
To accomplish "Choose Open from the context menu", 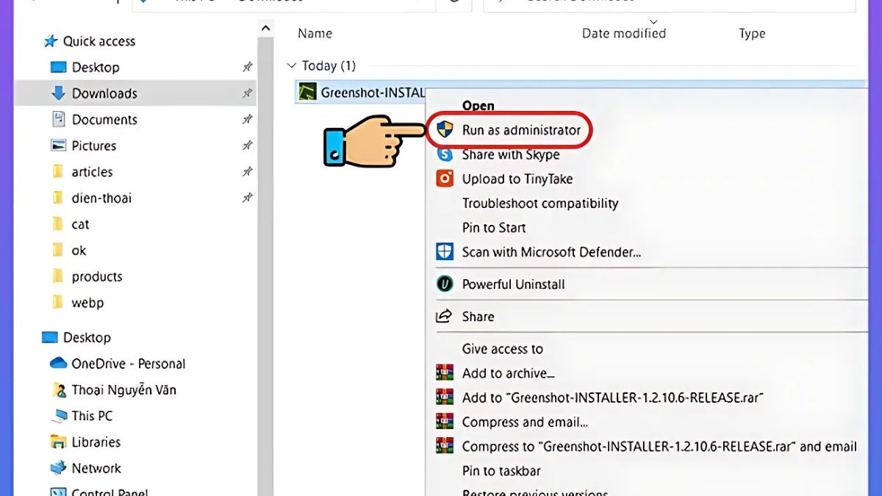I will (478, 106).
